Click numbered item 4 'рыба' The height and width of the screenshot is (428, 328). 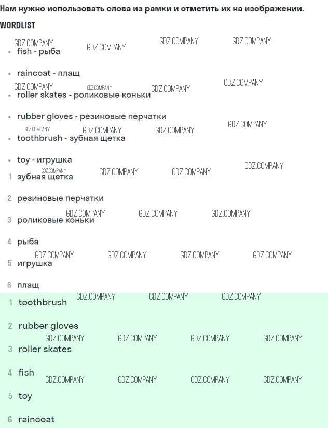tap(28, 242)
